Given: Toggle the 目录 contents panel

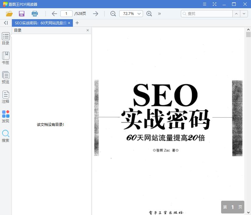Looking at the screenshot, I should coord(5,38).
